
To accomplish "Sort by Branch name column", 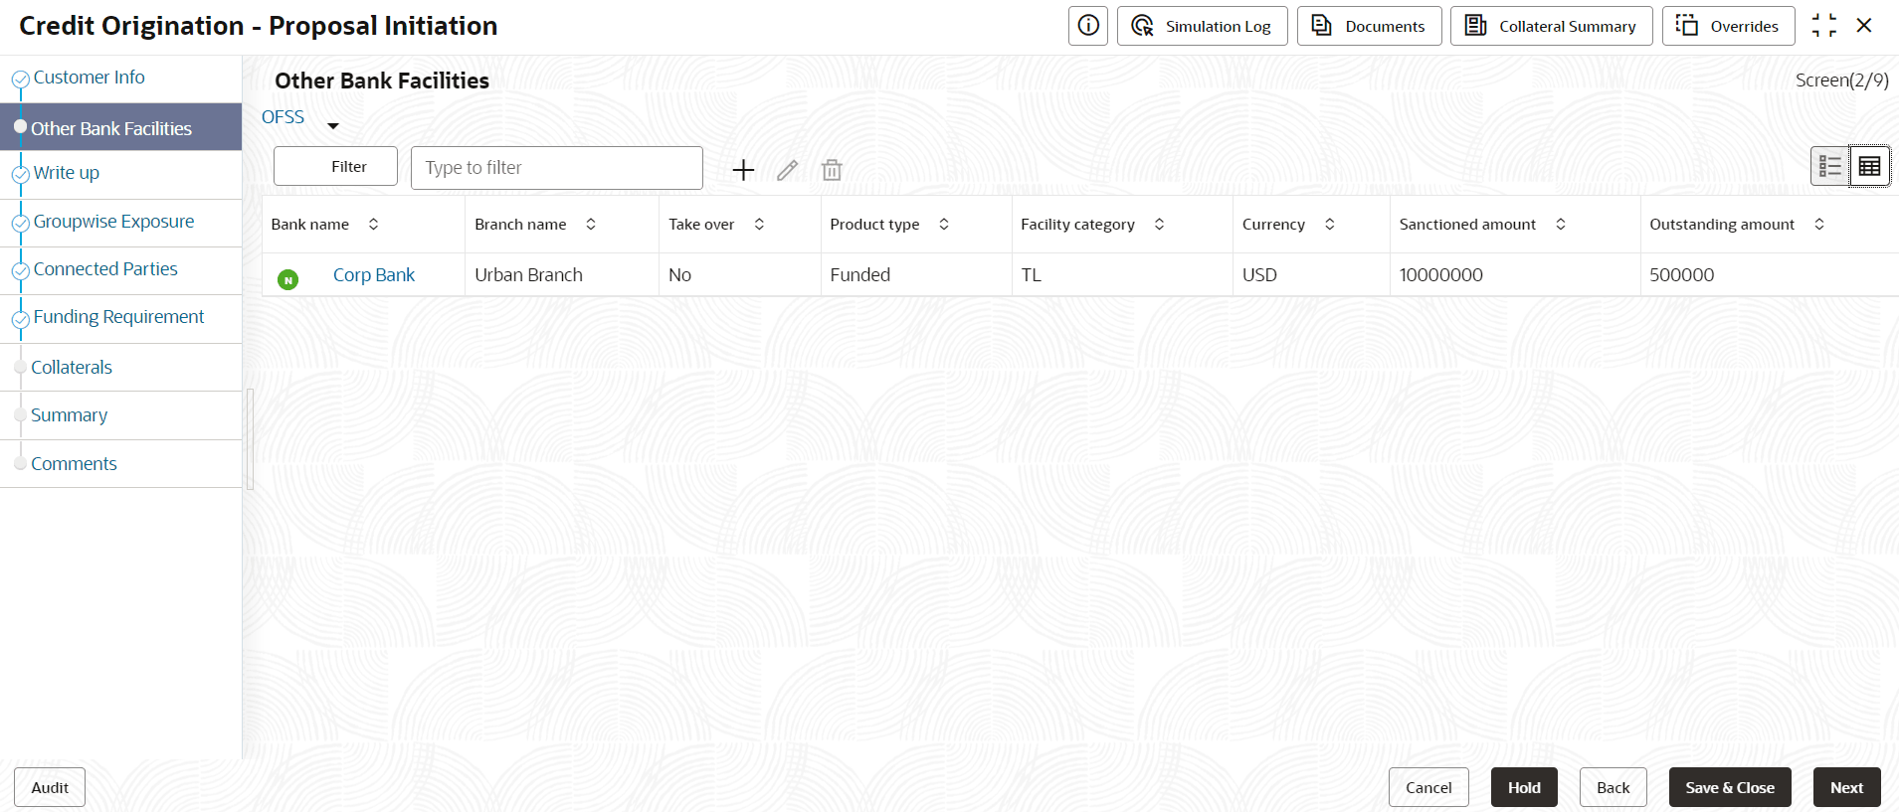I will pyautogui.click(x=591, y=225).
